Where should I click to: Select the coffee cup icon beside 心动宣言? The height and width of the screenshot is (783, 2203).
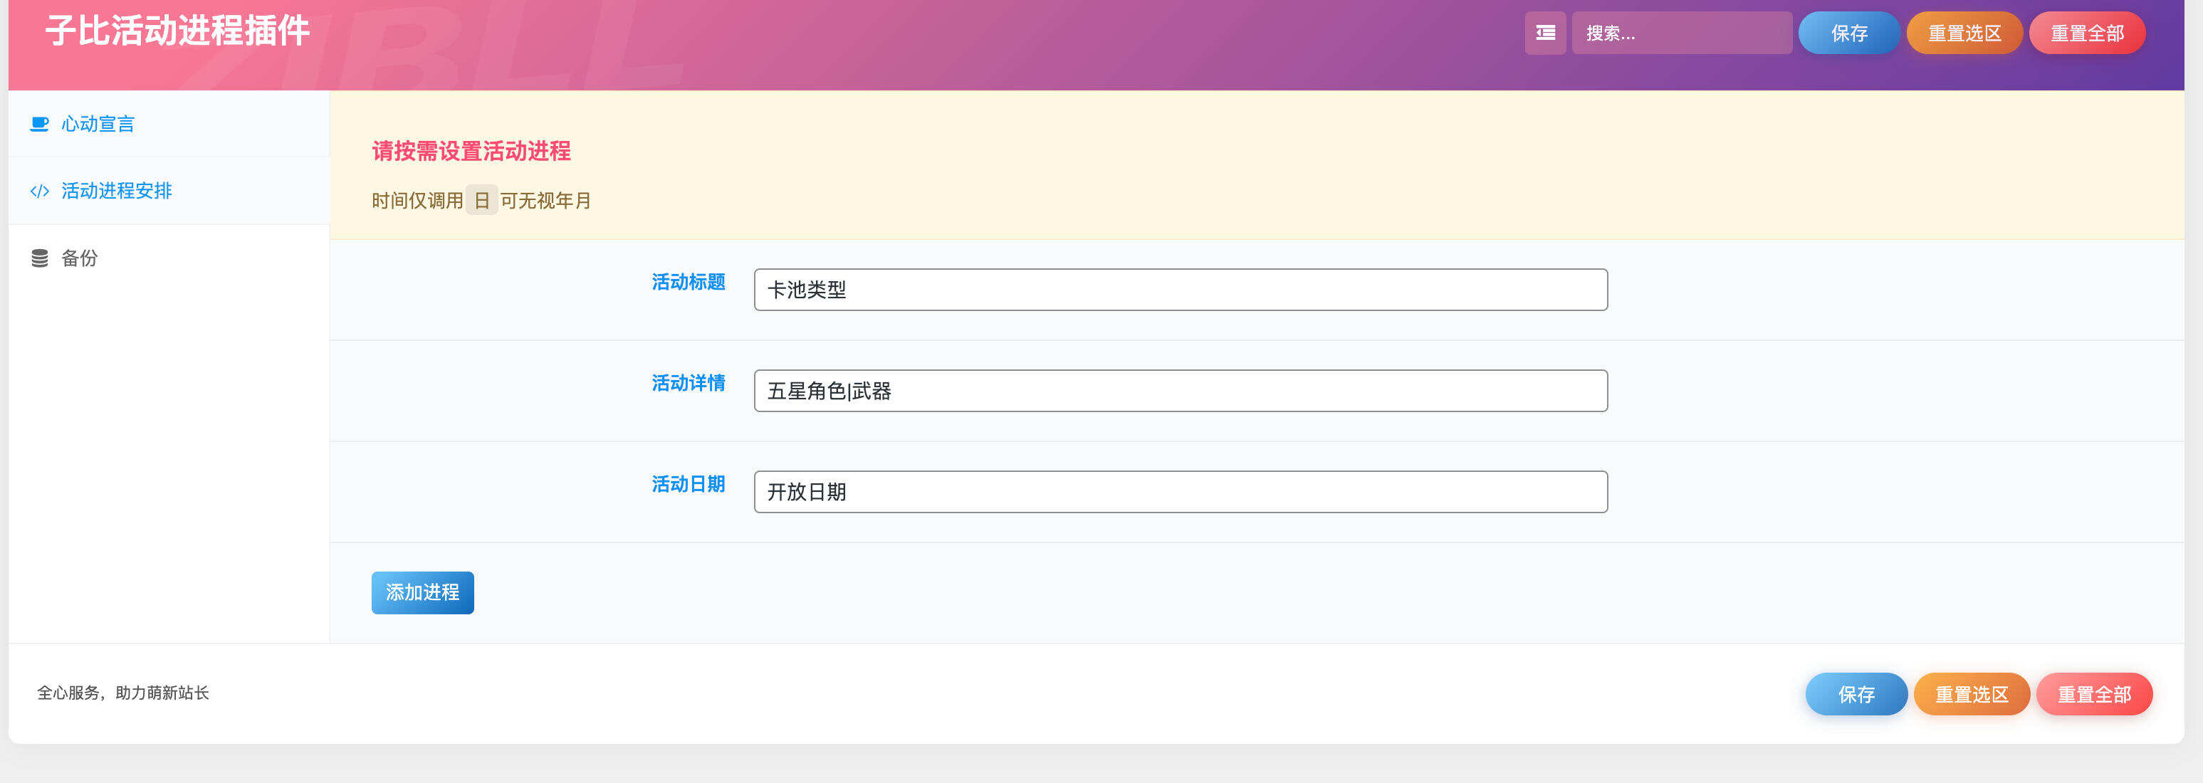click(x=39, y=123)
